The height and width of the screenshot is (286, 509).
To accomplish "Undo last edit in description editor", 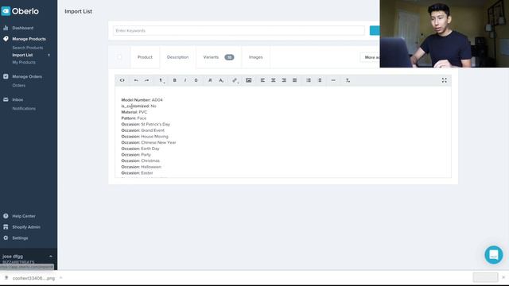I will pos(136,80).
